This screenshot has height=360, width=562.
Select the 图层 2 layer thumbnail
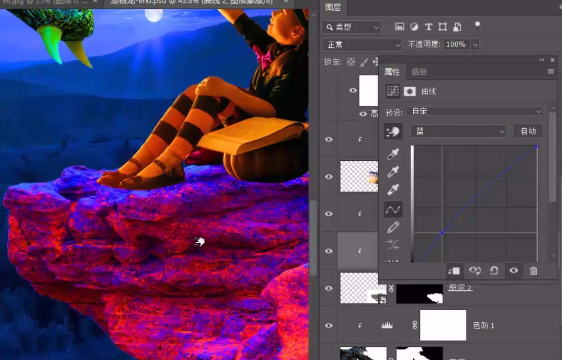pos(362,289)
